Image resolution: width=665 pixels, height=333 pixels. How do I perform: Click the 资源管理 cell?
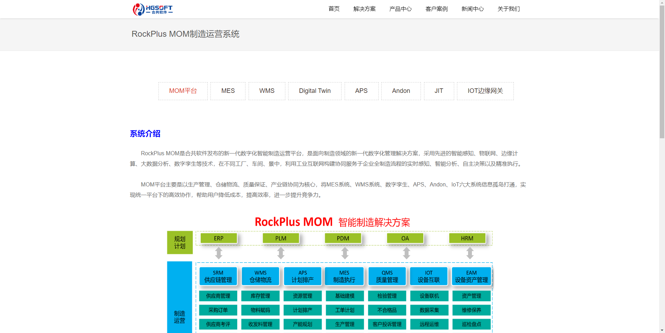303,296
